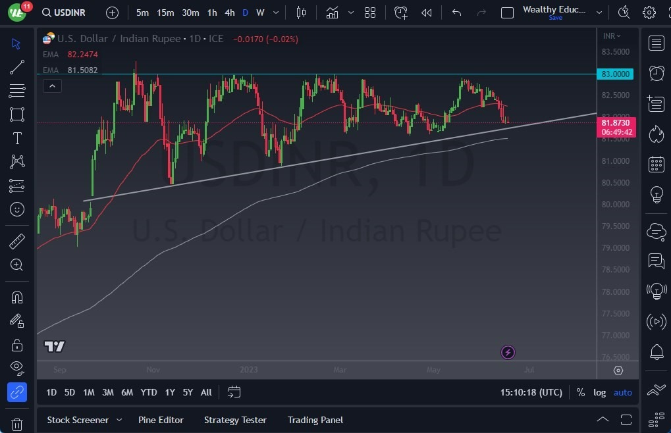Select the Measure ruler tool
Viewport: 671px width, 433px height.
pos(16,241)
